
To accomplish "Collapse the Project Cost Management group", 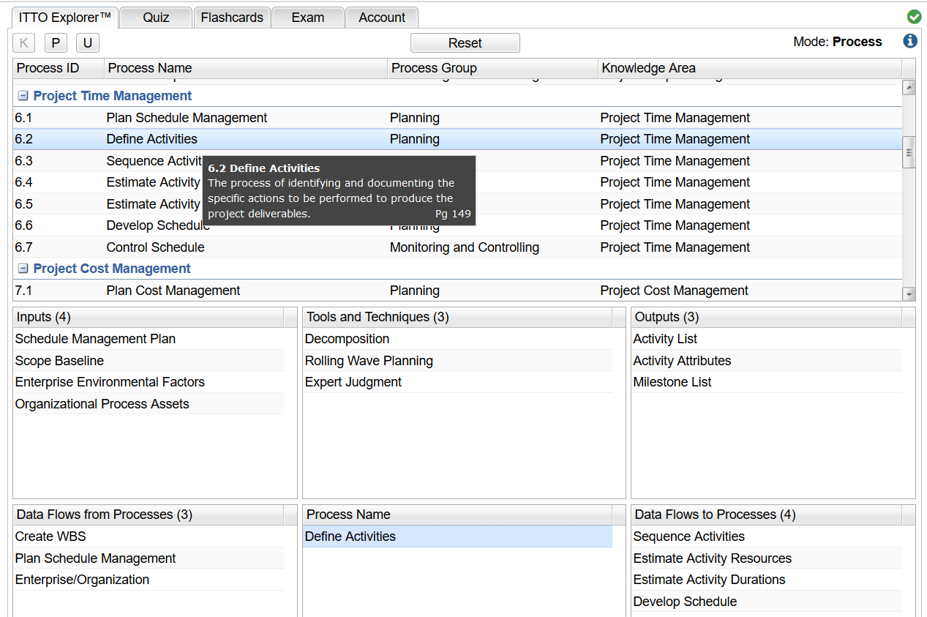I will coord(23,269).
